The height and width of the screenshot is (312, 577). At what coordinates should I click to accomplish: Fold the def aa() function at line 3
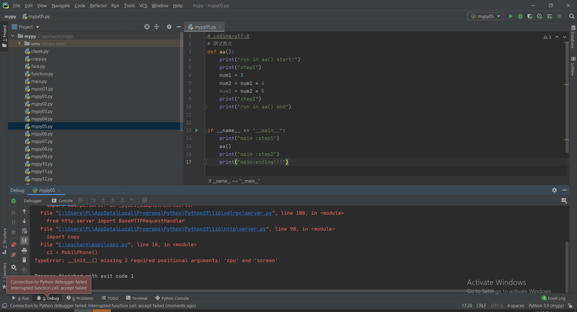tap(205, 52)
